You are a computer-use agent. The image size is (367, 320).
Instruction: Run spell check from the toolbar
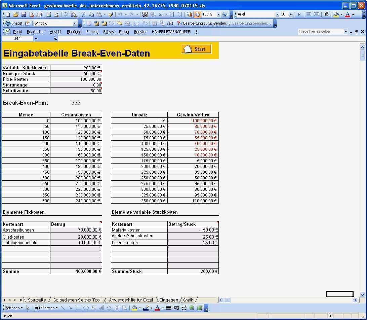[x=66, y=14]
